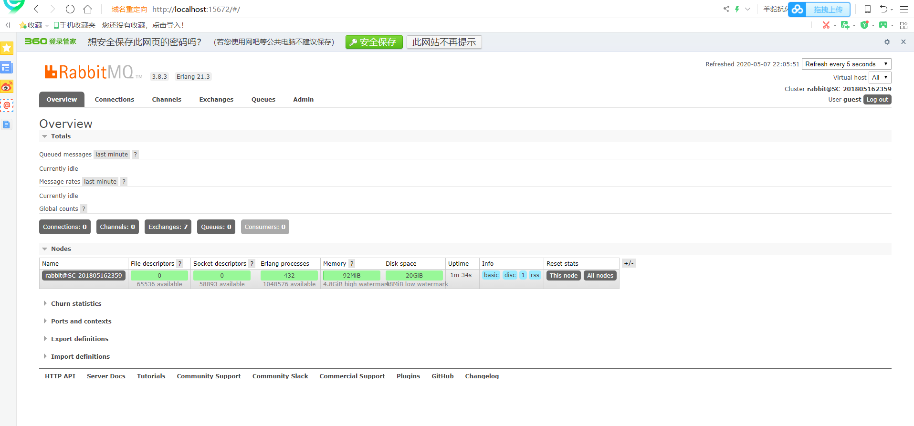Open help for Memory column
This screenshot has width=914, height=426.
click(x=352, y=263)
